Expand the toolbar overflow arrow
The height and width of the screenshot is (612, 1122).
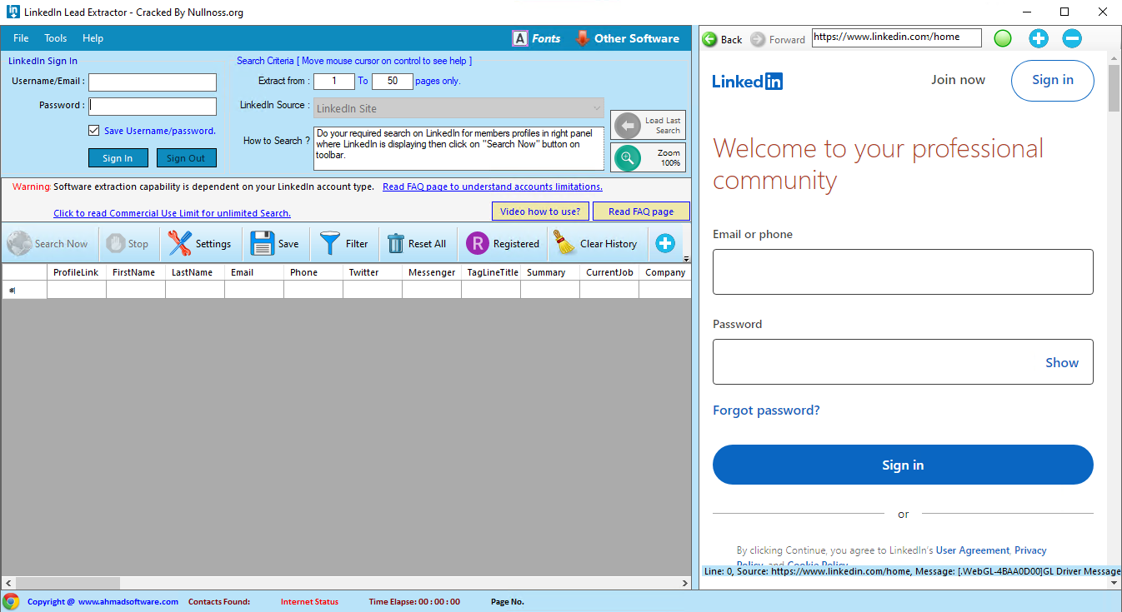point(686,259)
